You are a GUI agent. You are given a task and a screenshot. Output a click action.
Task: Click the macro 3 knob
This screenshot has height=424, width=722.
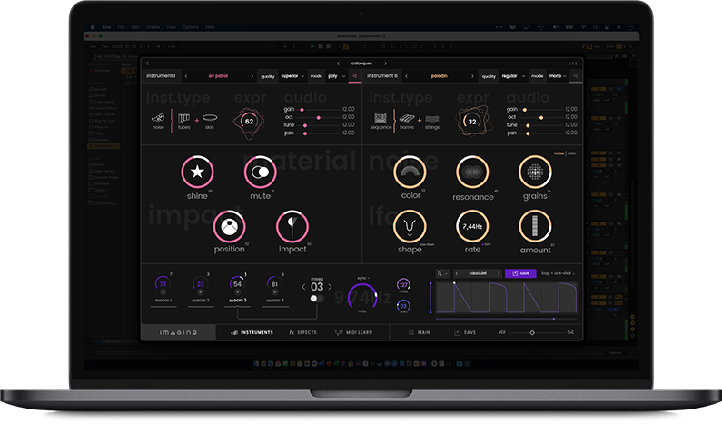click(237, 284)
